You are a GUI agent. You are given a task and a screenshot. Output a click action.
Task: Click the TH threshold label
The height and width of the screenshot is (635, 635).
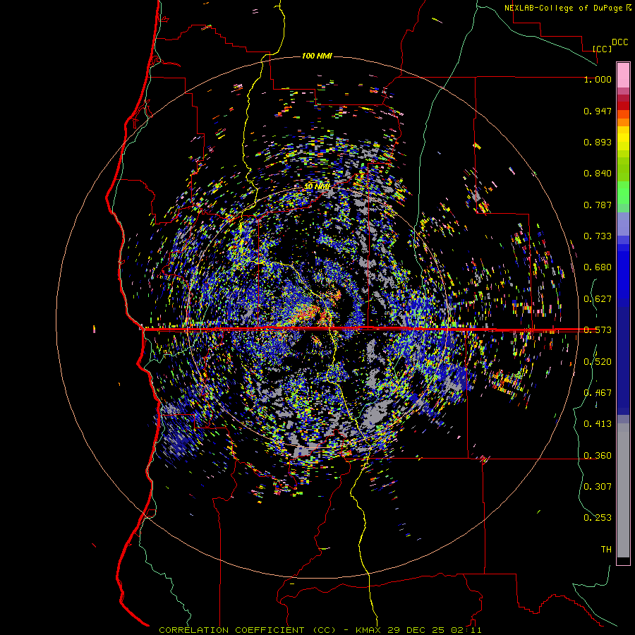tap(606, 550)
